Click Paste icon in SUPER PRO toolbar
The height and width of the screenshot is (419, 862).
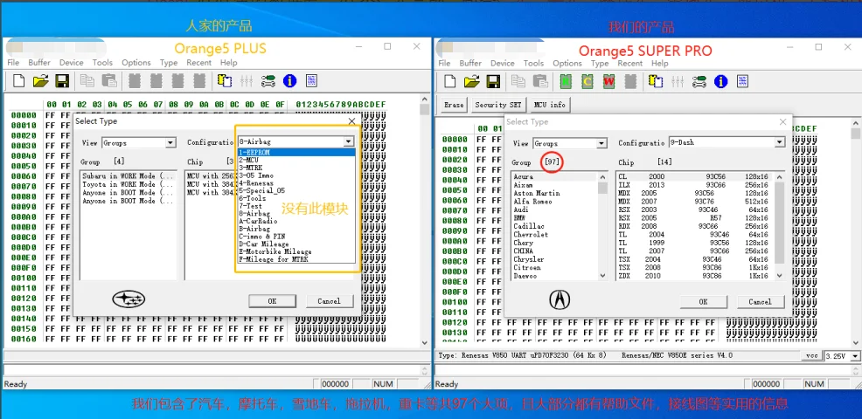coord(540,82)
